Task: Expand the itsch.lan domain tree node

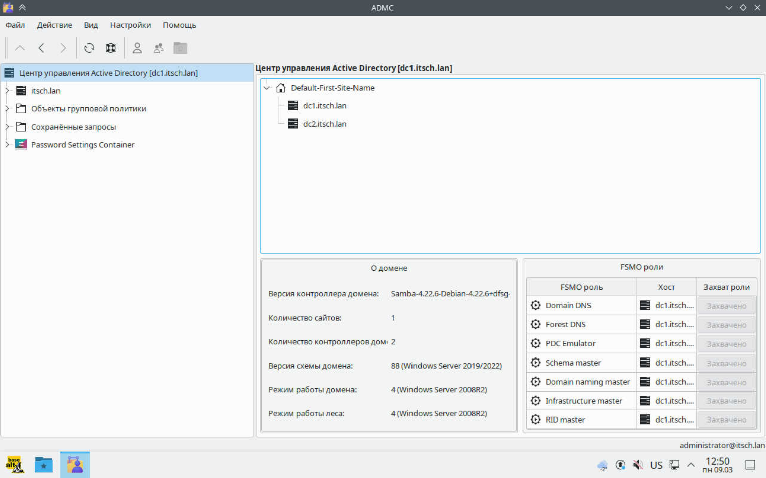Action: [7, 91]
